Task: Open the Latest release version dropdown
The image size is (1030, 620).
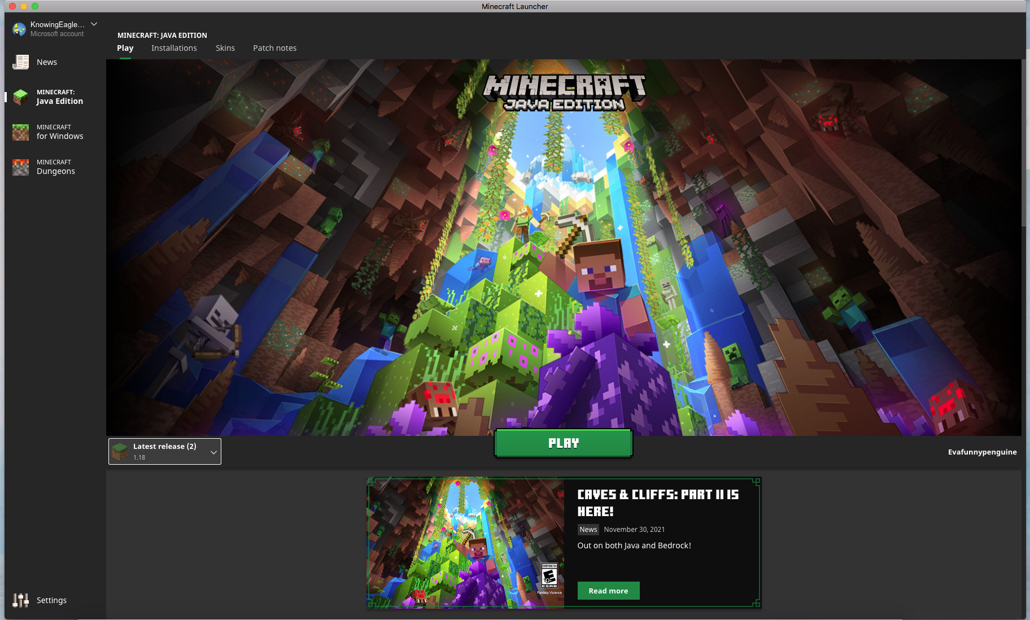Action: (x=213, y=452)
